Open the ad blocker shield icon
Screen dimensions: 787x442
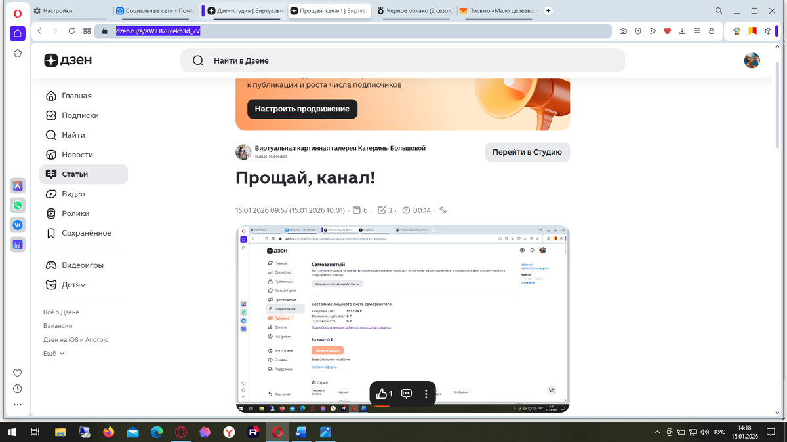tap(637, 31)
